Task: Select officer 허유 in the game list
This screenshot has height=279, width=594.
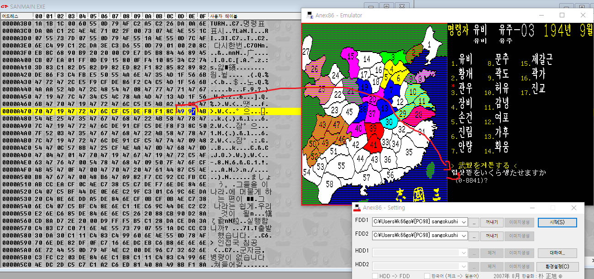Action: pos(502,87)
